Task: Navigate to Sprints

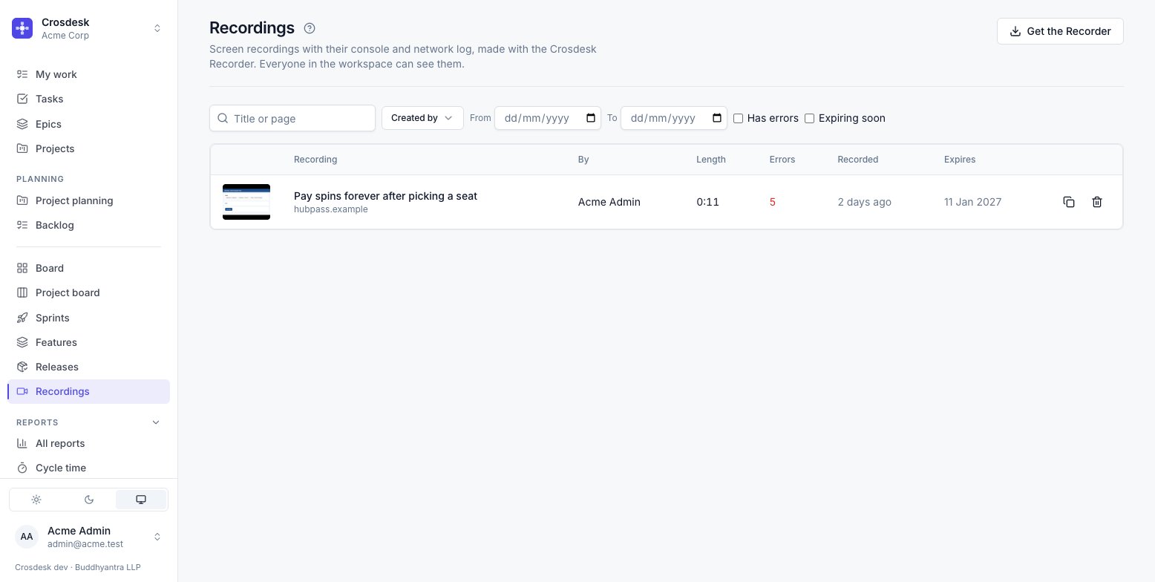Action: point(89,318)
